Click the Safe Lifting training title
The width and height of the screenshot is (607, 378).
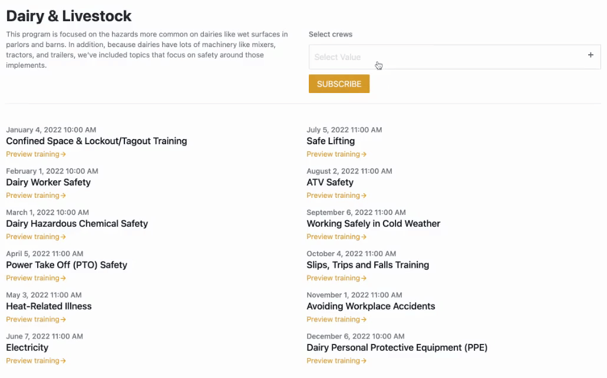331,141
